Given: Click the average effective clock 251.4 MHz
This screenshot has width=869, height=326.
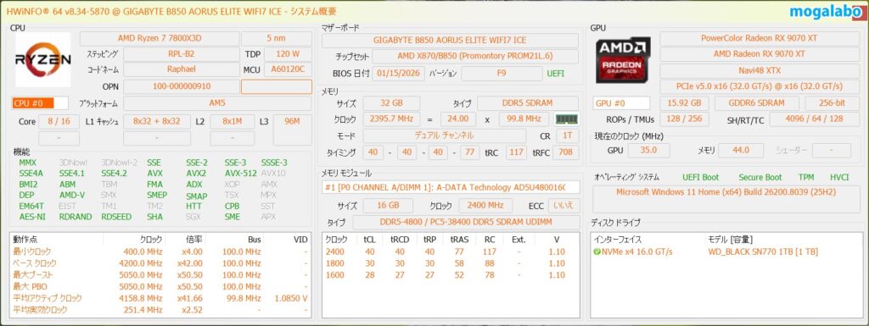Looking at the screenshot, I should (143, 310).
